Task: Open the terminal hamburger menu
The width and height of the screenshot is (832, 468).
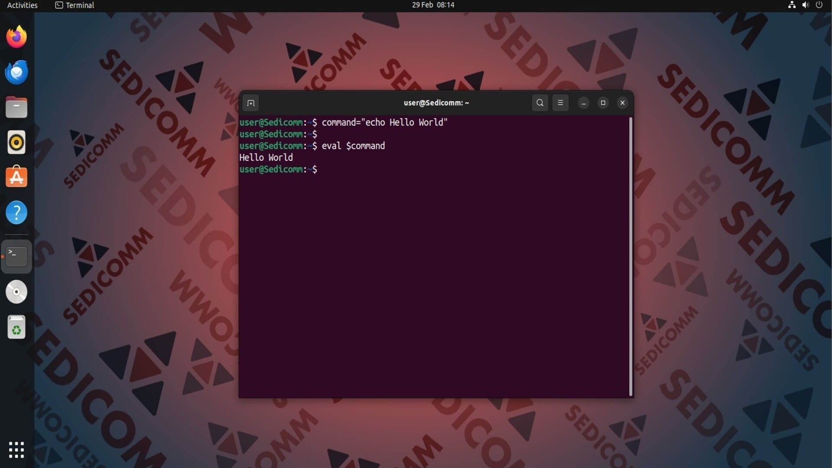Action: 560,103
